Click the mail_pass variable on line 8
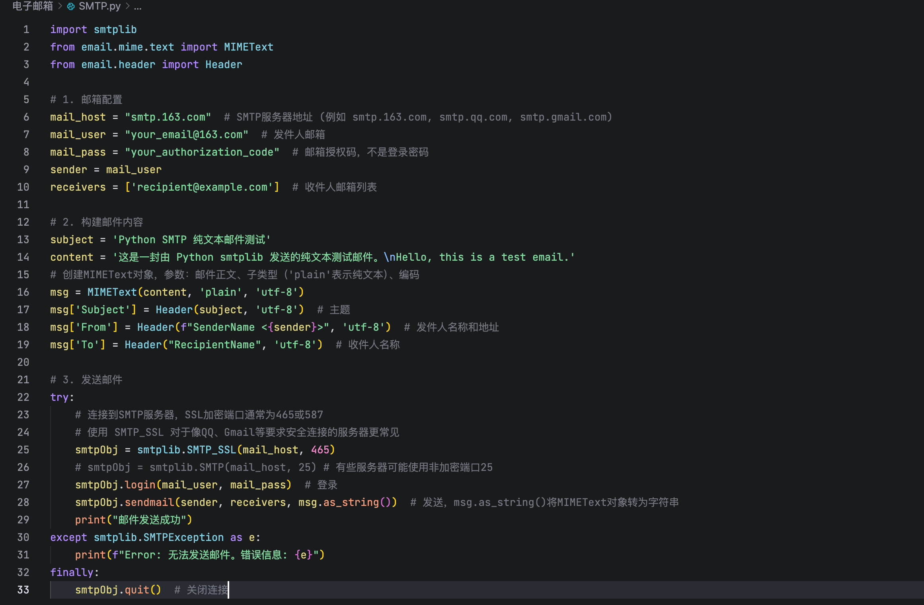 click(77, 152)
